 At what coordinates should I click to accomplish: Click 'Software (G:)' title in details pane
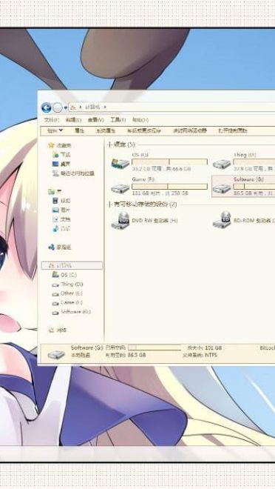[x=86, y=347]
